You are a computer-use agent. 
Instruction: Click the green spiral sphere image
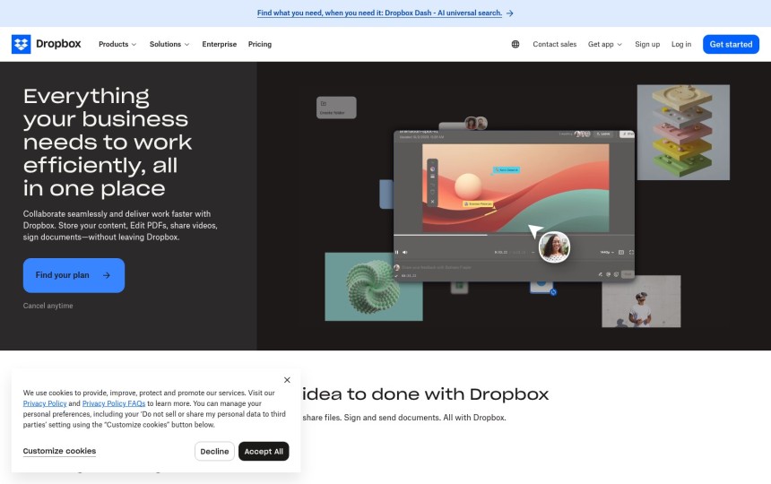pos(374,287)
